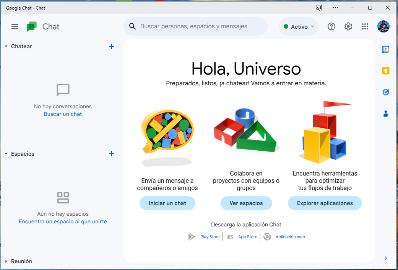
Task: Open Contacts side panel
Action: coord(385,113)
